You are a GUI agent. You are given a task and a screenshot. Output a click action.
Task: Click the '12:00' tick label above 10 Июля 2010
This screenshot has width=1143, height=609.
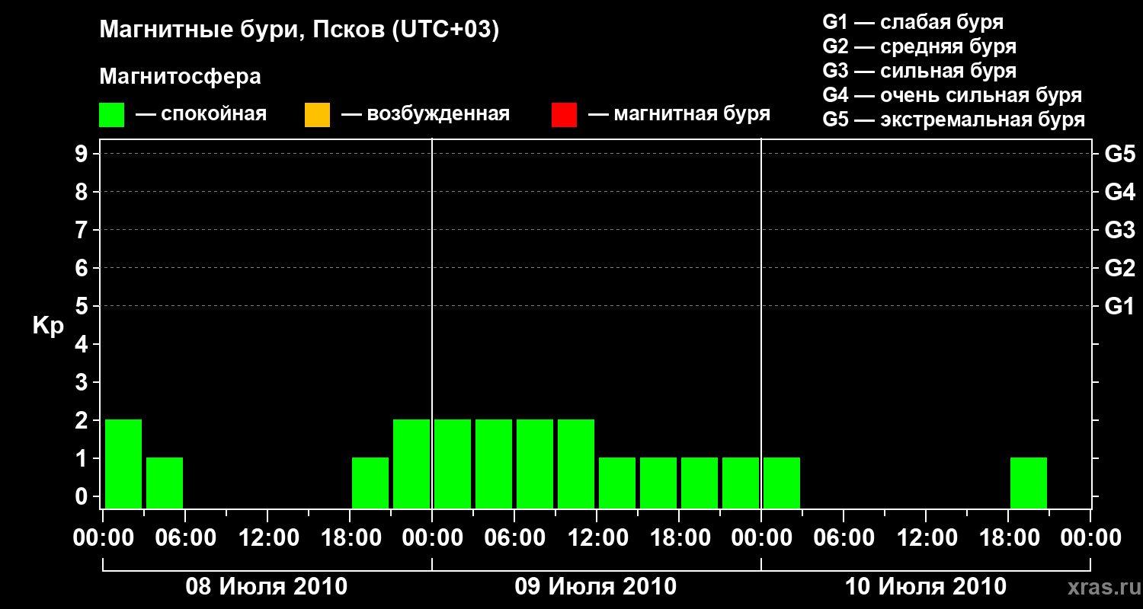[x=926, y=538]
